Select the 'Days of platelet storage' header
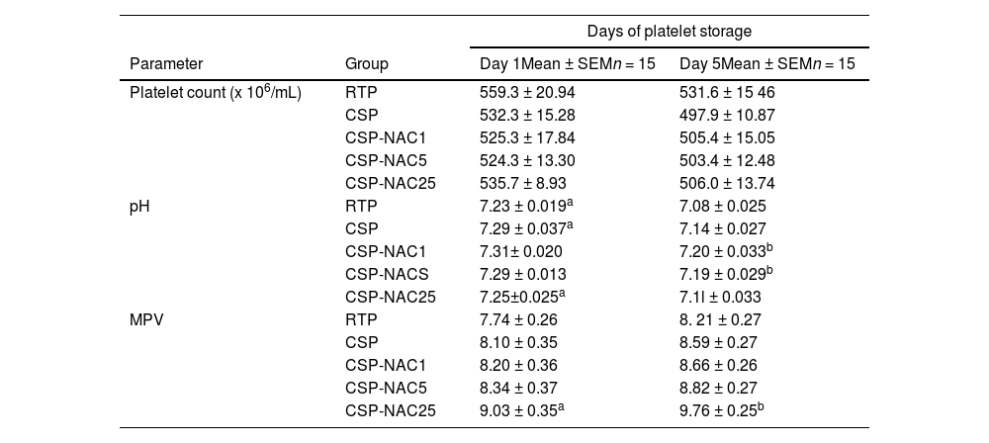Screen dimensions: 989x443 coord(670,32)
